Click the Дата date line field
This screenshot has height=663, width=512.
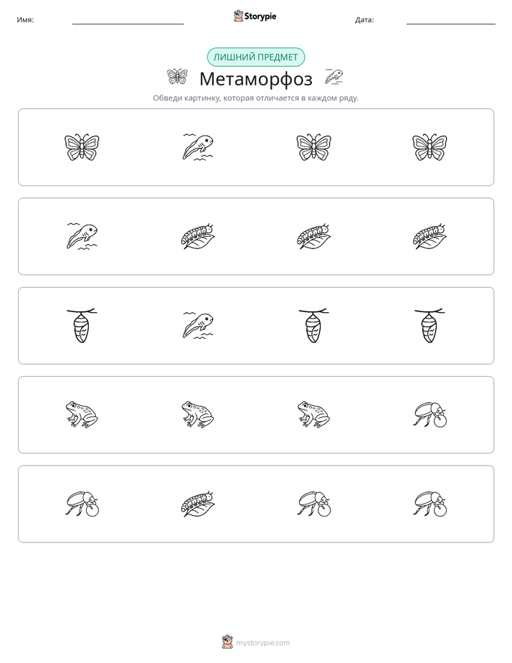click(x=451, y=20)
